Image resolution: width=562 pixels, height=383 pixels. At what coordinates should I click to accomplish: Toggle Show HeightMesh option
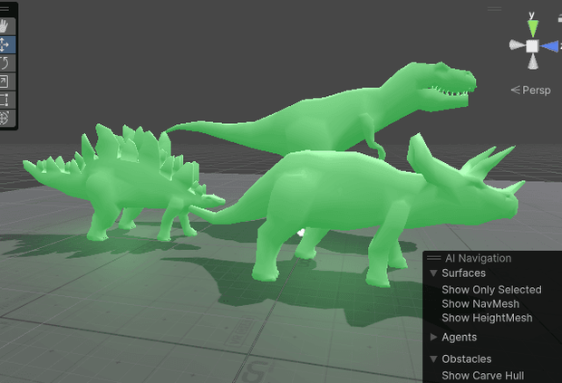tap(487, 318)
